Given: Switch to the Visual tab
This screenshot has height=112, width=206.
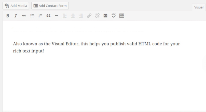Looking at the screenshot, I should tap(199, 7).
